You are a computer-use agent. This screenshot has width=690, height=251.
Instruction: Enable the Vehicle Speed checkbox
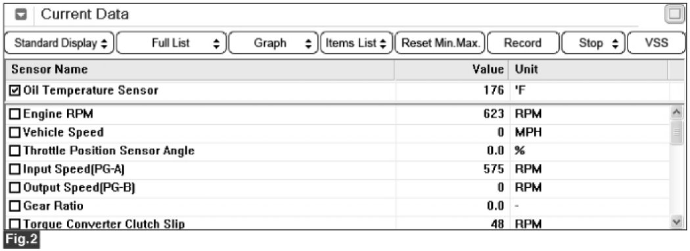pyautogui.click(x=15, y=132)
